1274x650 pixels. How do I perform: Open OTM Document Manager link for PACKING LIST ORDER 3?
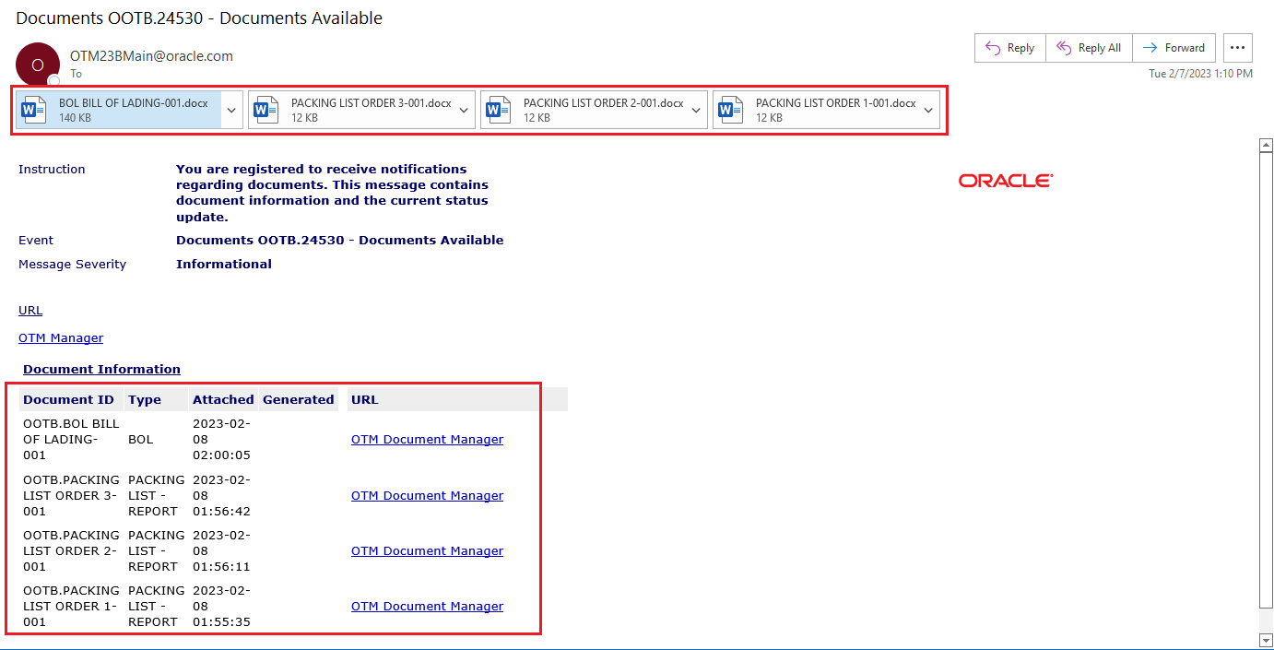pos(427,496)
